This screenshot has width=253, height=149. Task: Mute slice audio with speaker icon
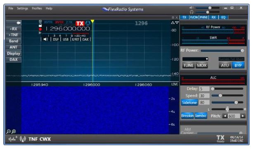click(46, 39)
